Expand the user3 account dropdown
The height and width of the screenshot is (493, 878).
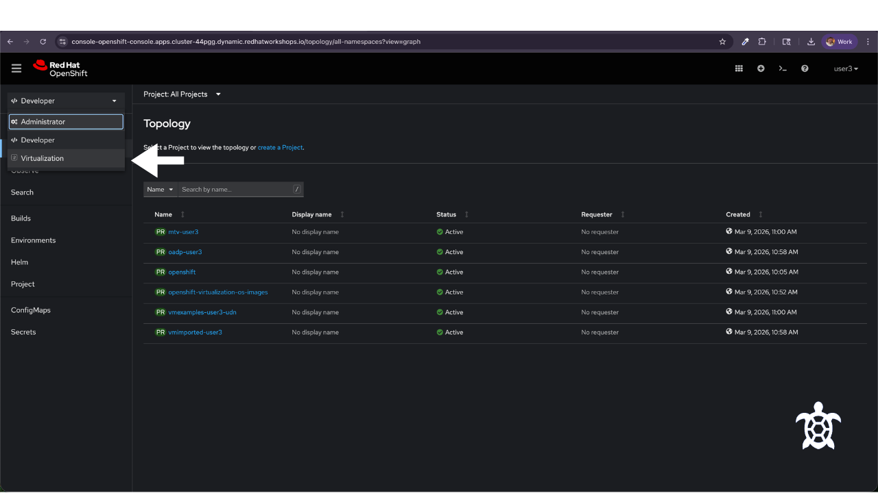pyautogui.click(x=846, y=68)
